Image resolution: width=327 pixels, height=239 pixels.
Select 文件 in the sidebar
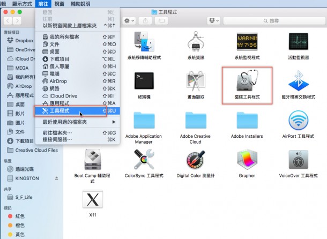point(16,132)
